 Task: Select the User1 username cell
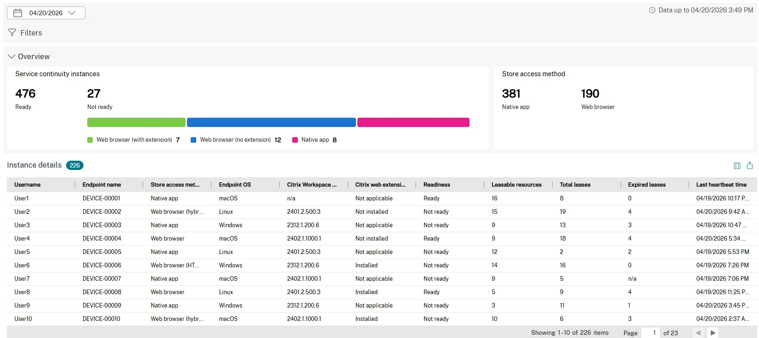click(21, 198)
